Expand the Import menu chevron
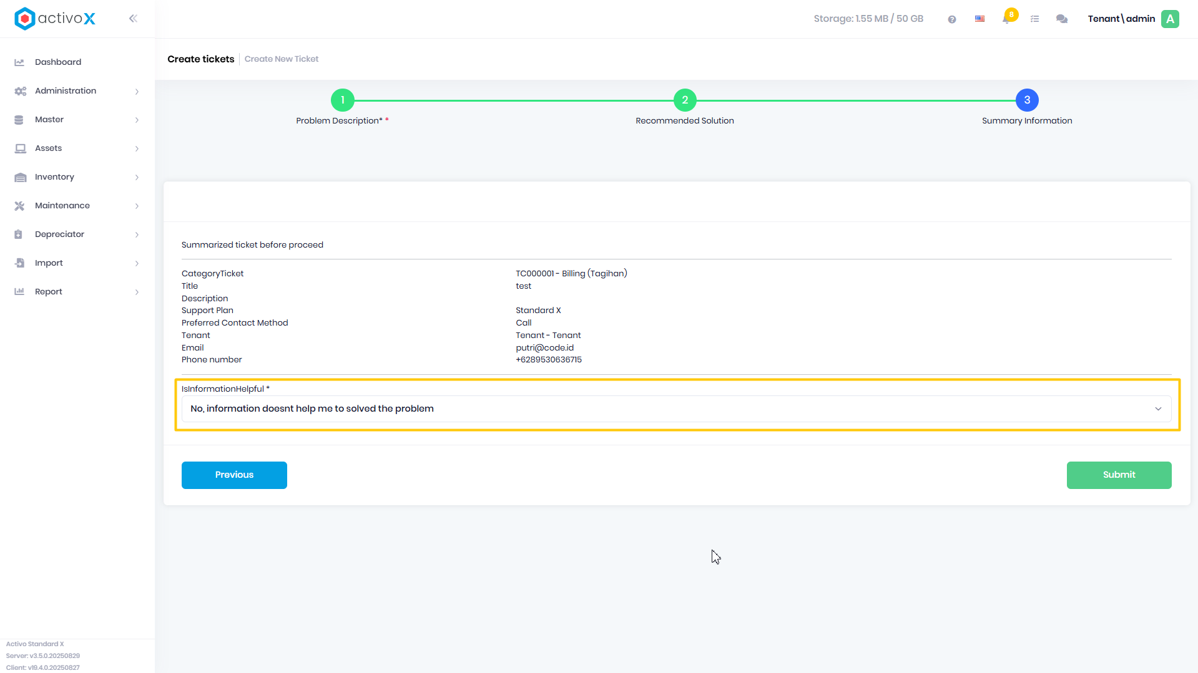This screenshot has width=1198, height=673. tap(137, 264)
